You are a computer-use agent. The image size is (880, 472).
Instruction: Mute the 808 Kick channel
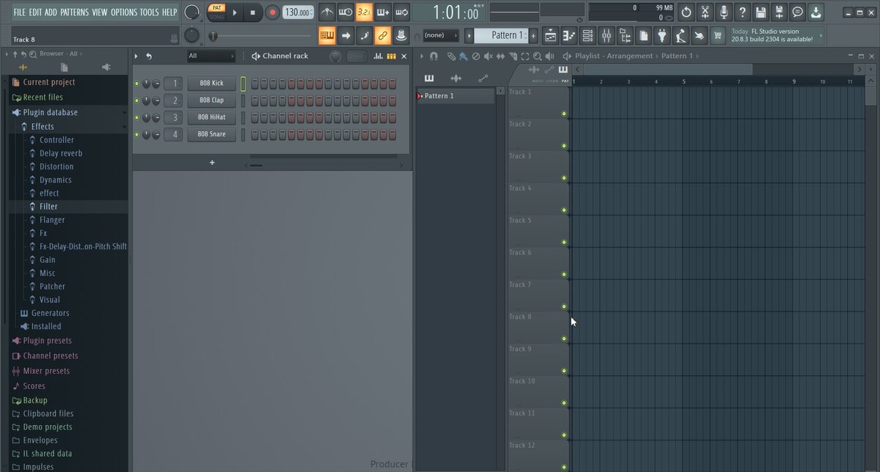click(x=135, y=83)
